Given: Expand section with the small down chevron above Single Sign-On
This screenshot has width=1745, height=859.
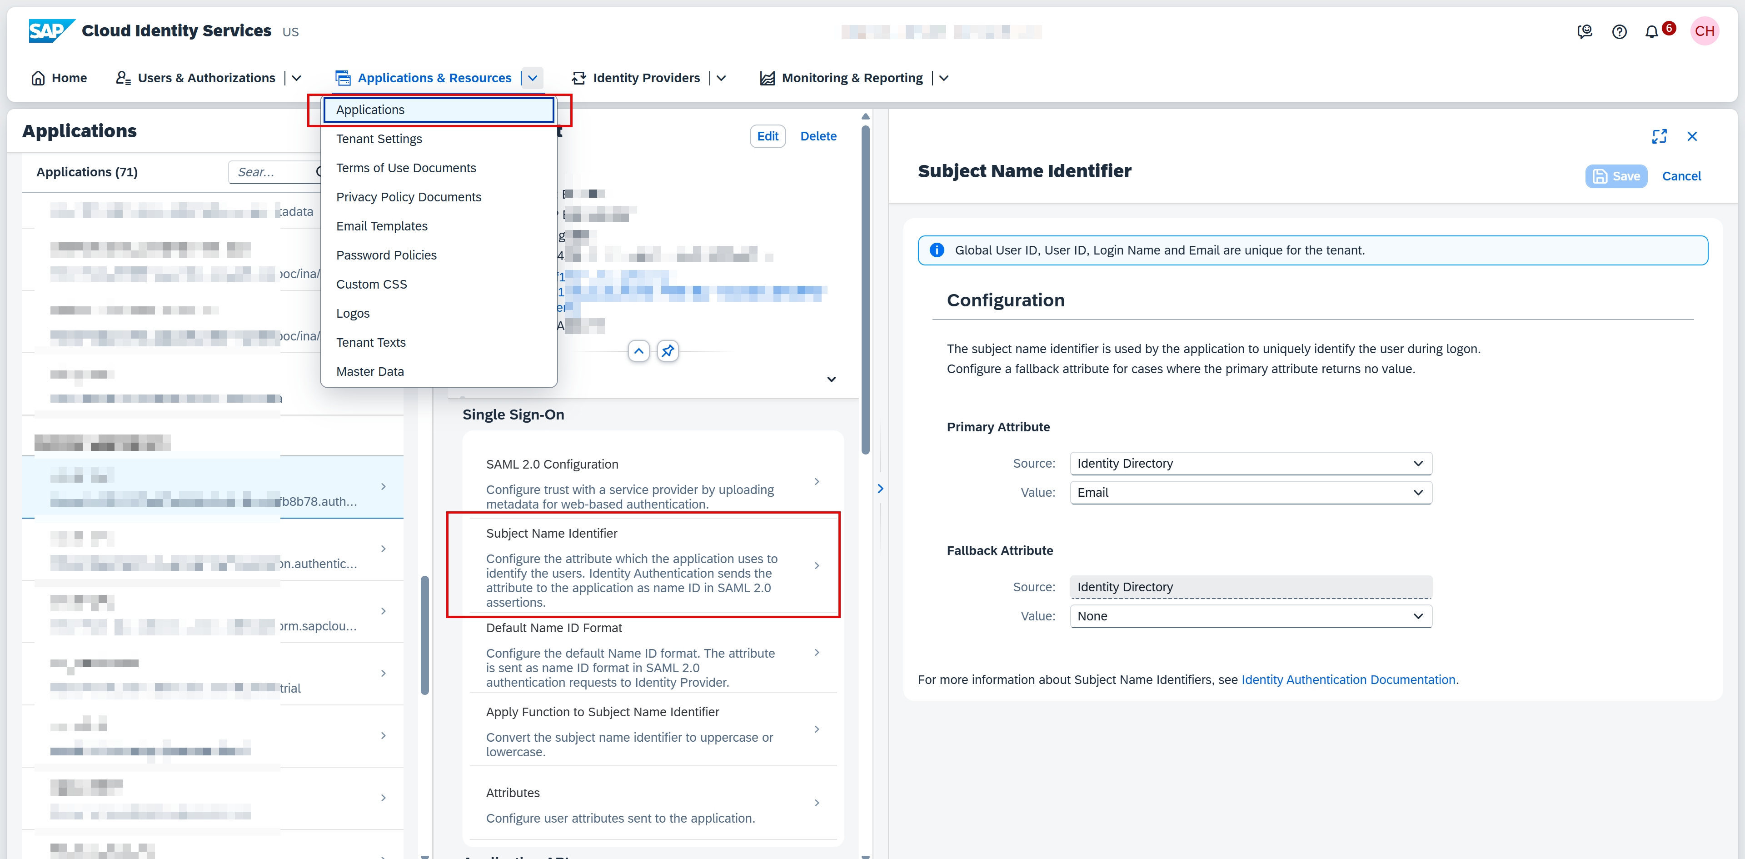Looking at the screenshot, I should point(831,380).
